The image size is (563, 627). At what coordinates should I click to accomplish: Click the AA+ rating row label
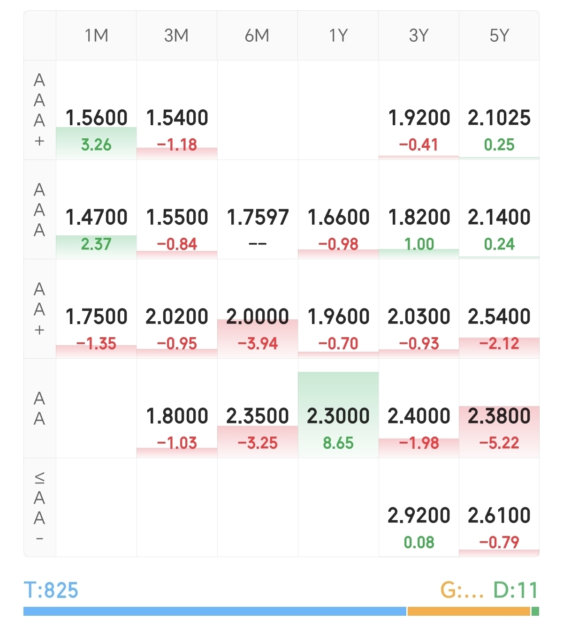tap(39, 309)
